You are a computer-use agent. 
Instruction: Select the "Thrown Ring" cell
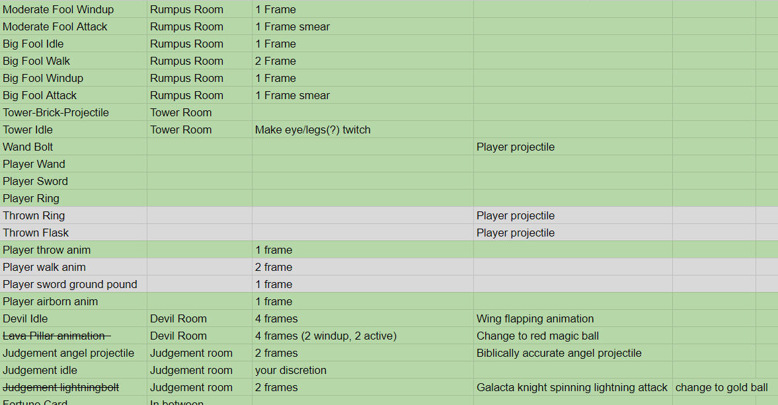pos(34,215)
